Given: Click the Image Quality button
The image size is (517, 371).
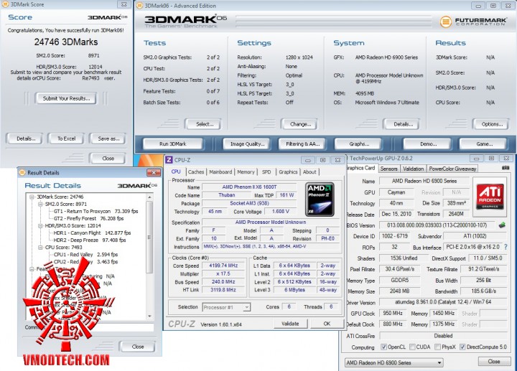Looking at the screenshot, I should (x=247, y=144).
